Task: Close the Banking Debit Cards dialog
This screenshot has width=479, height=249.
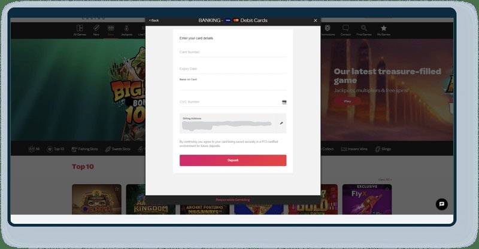Action: [x=316, y=20]
